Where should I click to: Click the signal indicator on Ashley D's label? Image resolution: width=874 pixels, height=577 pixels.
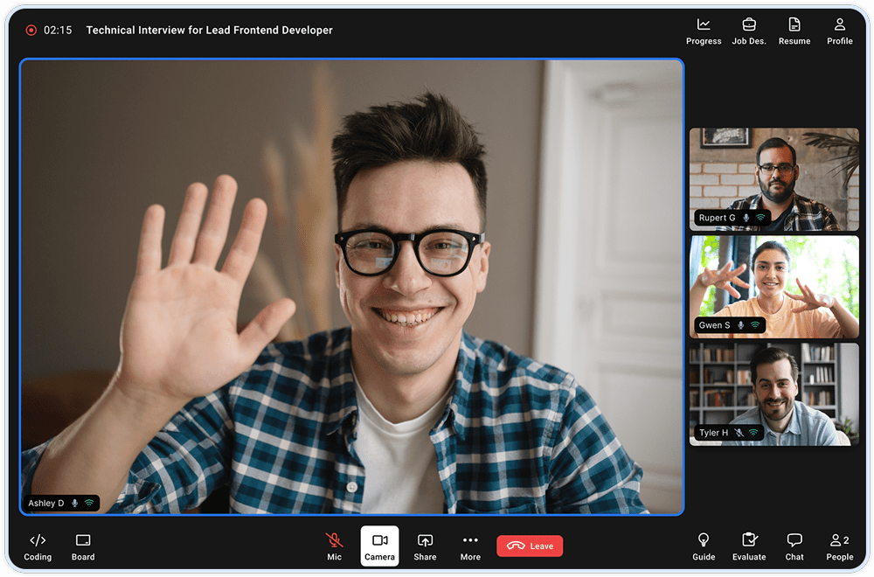(x=89, y=503)
